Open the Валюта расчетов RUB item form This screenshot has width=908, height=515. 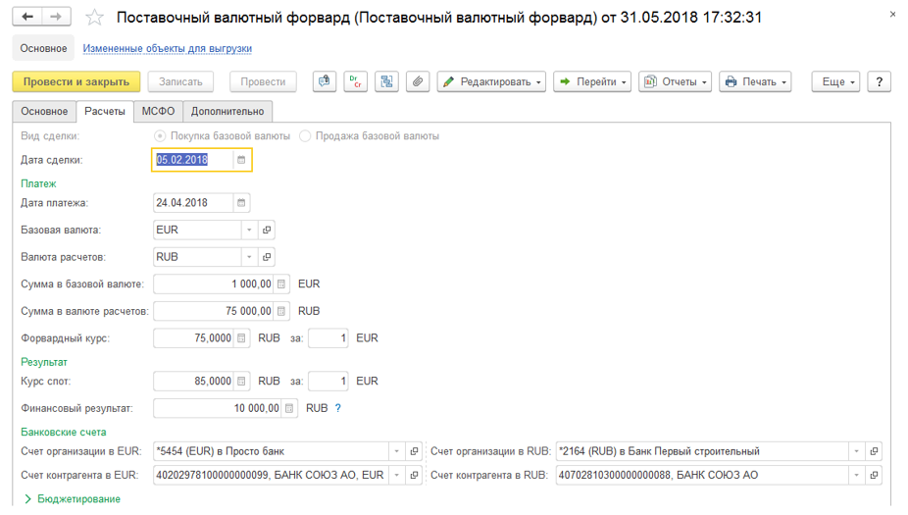tap(267, 257)
